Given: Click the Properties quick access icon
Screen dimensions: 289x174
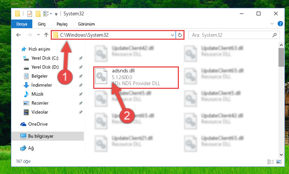Looking at the screenshot, I should click(29, 14).
